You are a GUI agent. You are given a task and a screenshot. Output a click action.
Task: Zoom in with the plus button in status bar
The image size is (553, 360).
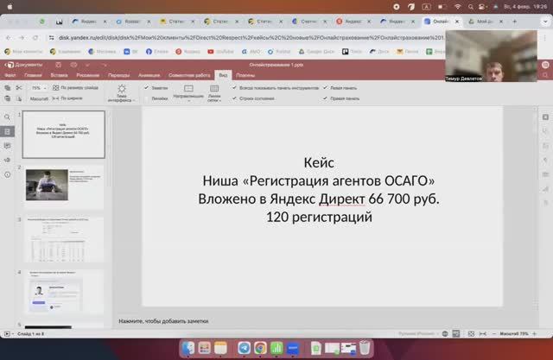[x=534, y=333]
